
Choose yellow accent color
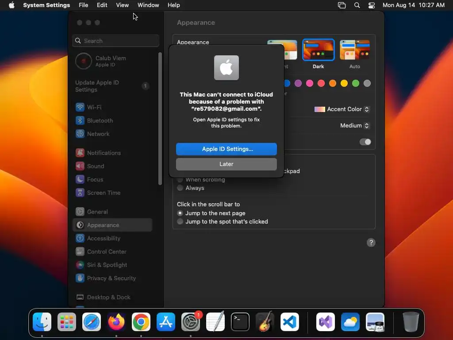344,84
